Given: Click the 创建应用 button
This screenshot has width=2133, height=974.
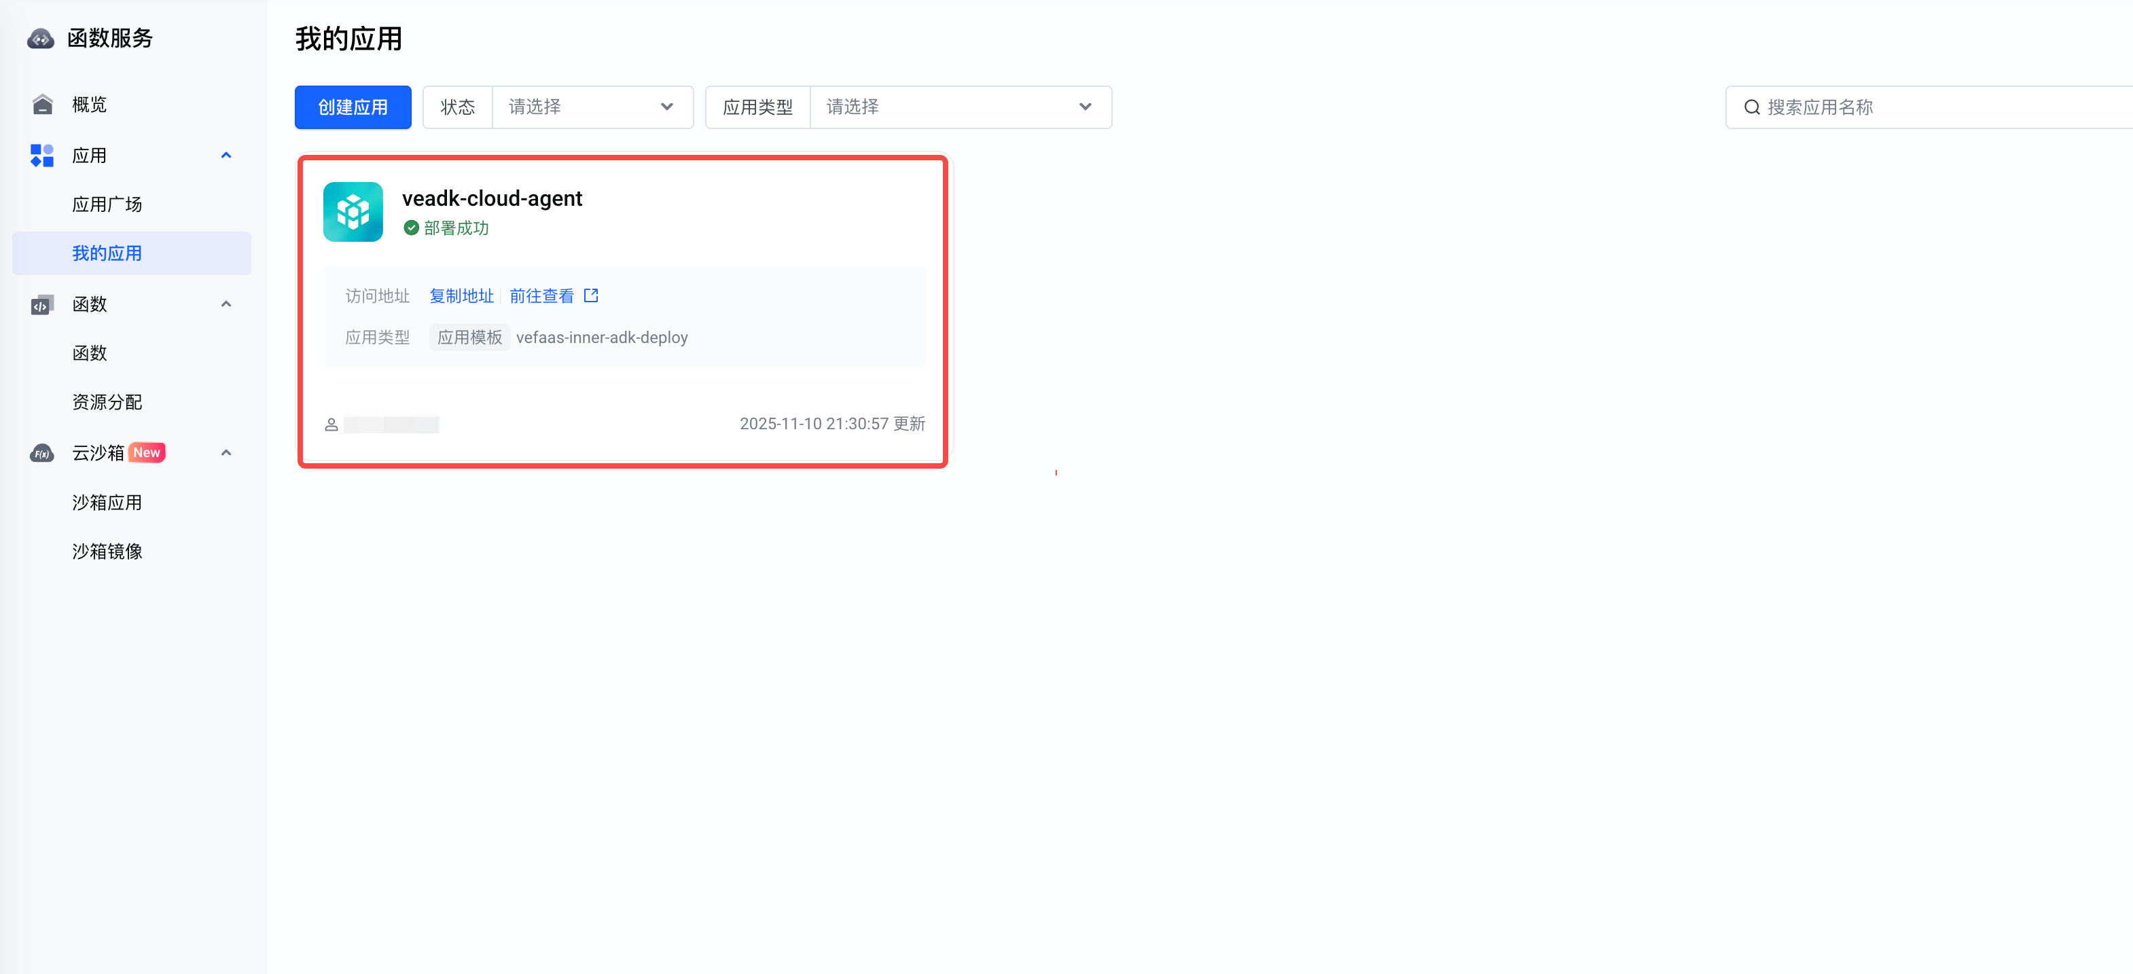Looking at the screenshot, I should pyautogui.click(x=353, y=108).
